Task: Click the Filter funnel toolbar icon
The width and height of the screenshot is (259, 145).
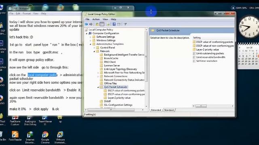Action: tap(125, 24)
